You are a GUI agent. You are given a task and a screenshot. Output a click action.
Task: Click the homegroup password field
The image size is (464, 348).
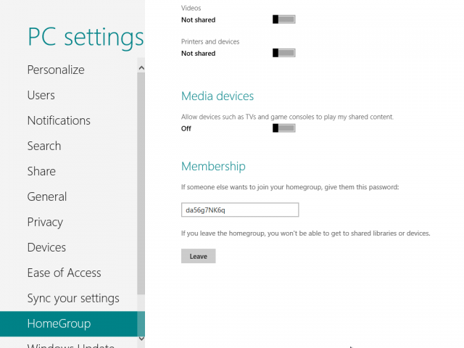tap(240, 210)
